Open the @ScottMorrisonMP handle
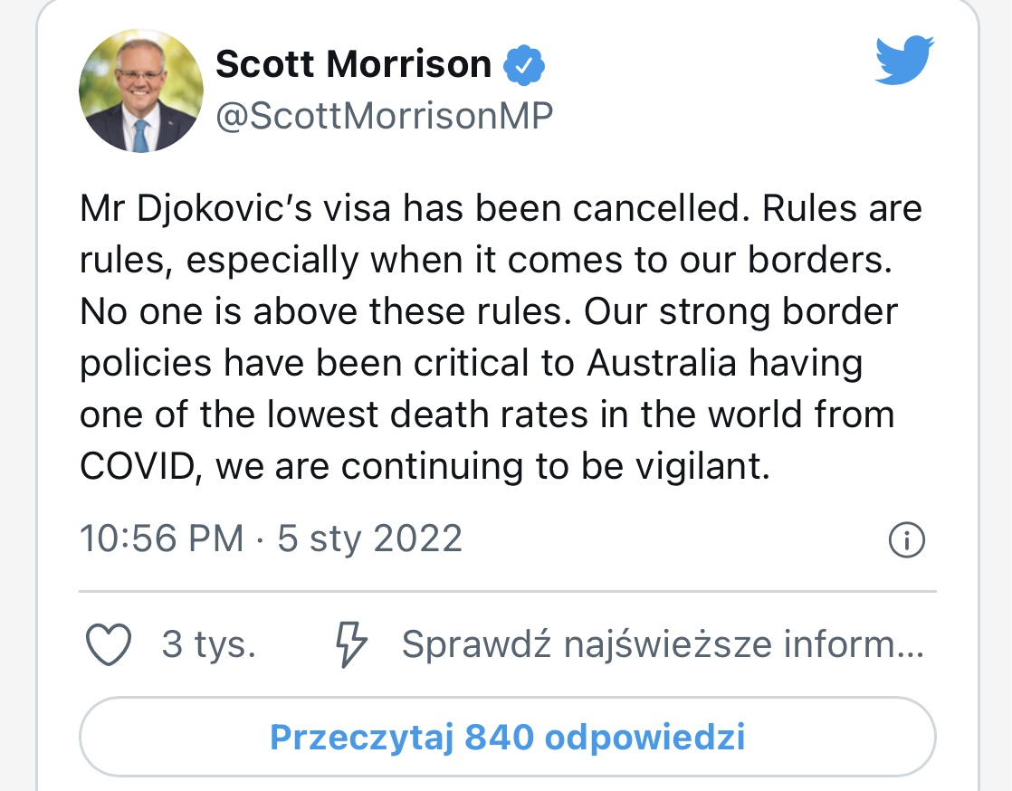The image size is (1012, 791). [384, 116]
